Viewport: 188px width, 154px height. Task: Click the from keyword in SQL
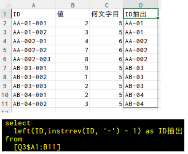pyautogui.click(x=14, y=139)
